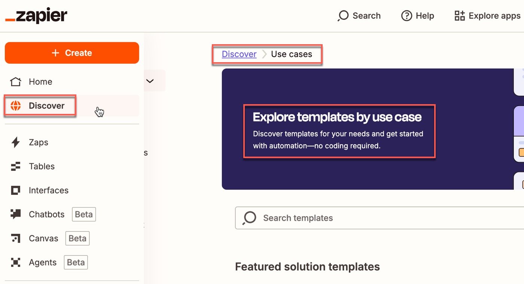
Task: Click the Discover globe icon
Action: [x=15, y=106]
